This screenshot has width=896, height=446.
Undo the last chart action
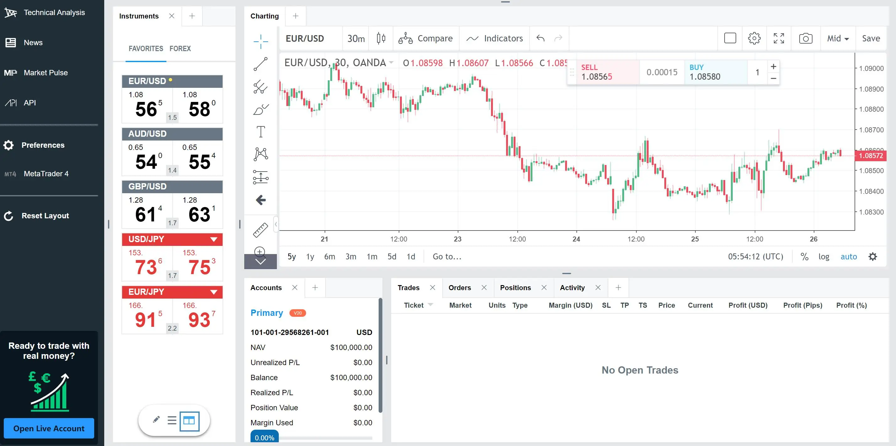540,38
